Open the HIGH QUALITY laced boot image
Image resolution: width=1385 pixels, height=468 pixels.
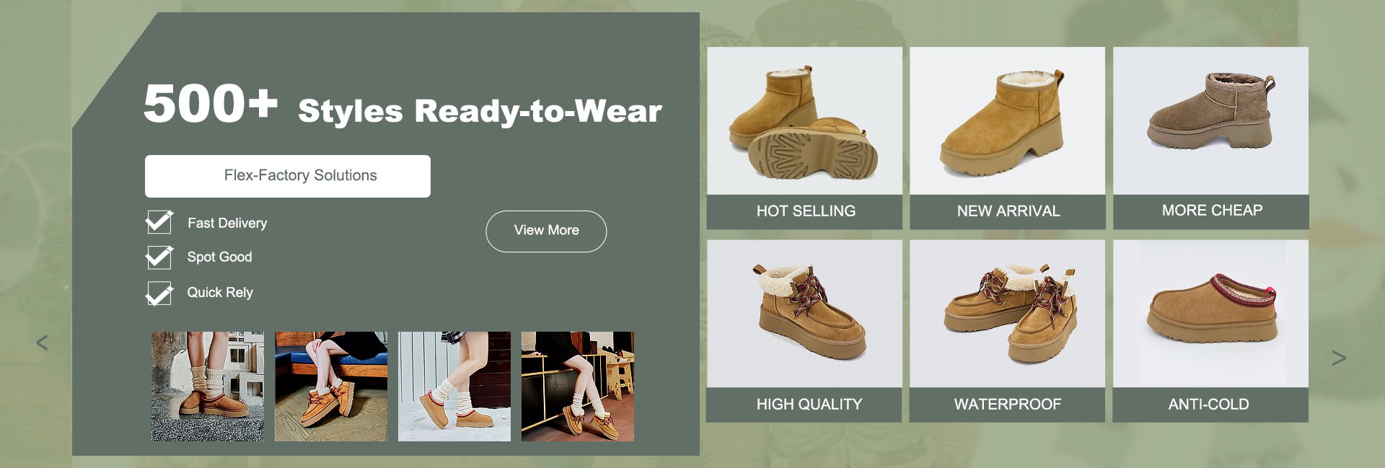804,314
